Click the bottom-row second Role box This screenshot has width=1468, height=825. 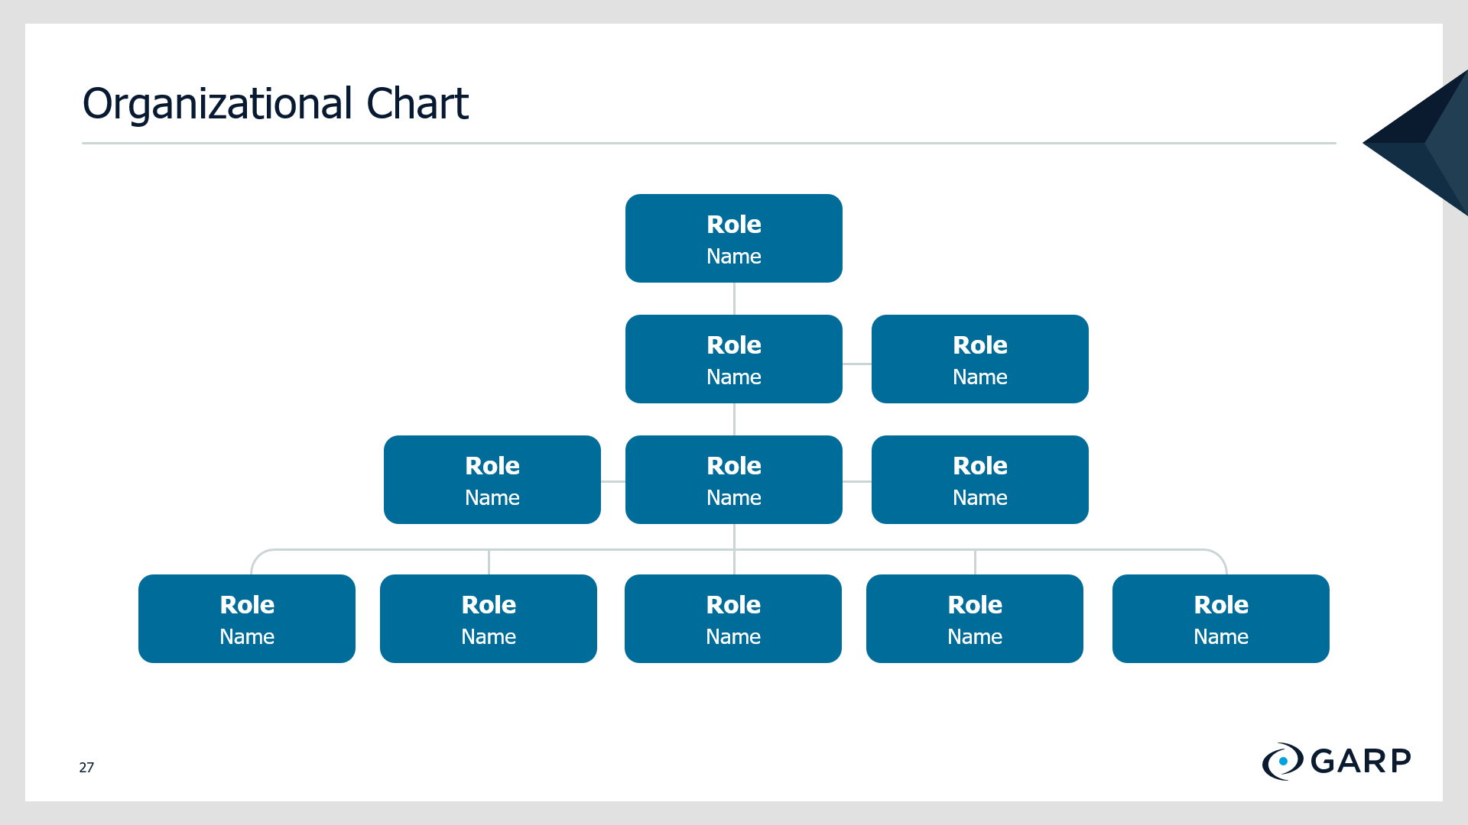(489, 619)
